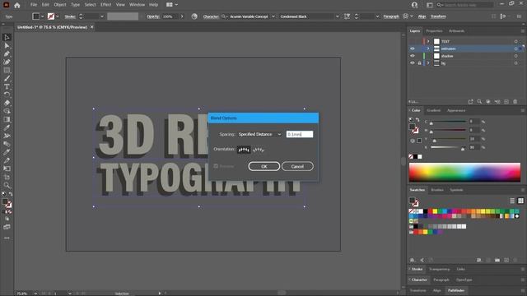
Task: Click target circle of shadow layer
Action: pyautogui.click(x=515, y=56)
